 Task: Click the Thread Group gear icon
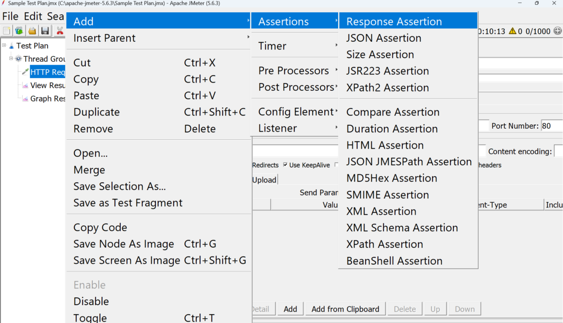[x=18, y=59]
